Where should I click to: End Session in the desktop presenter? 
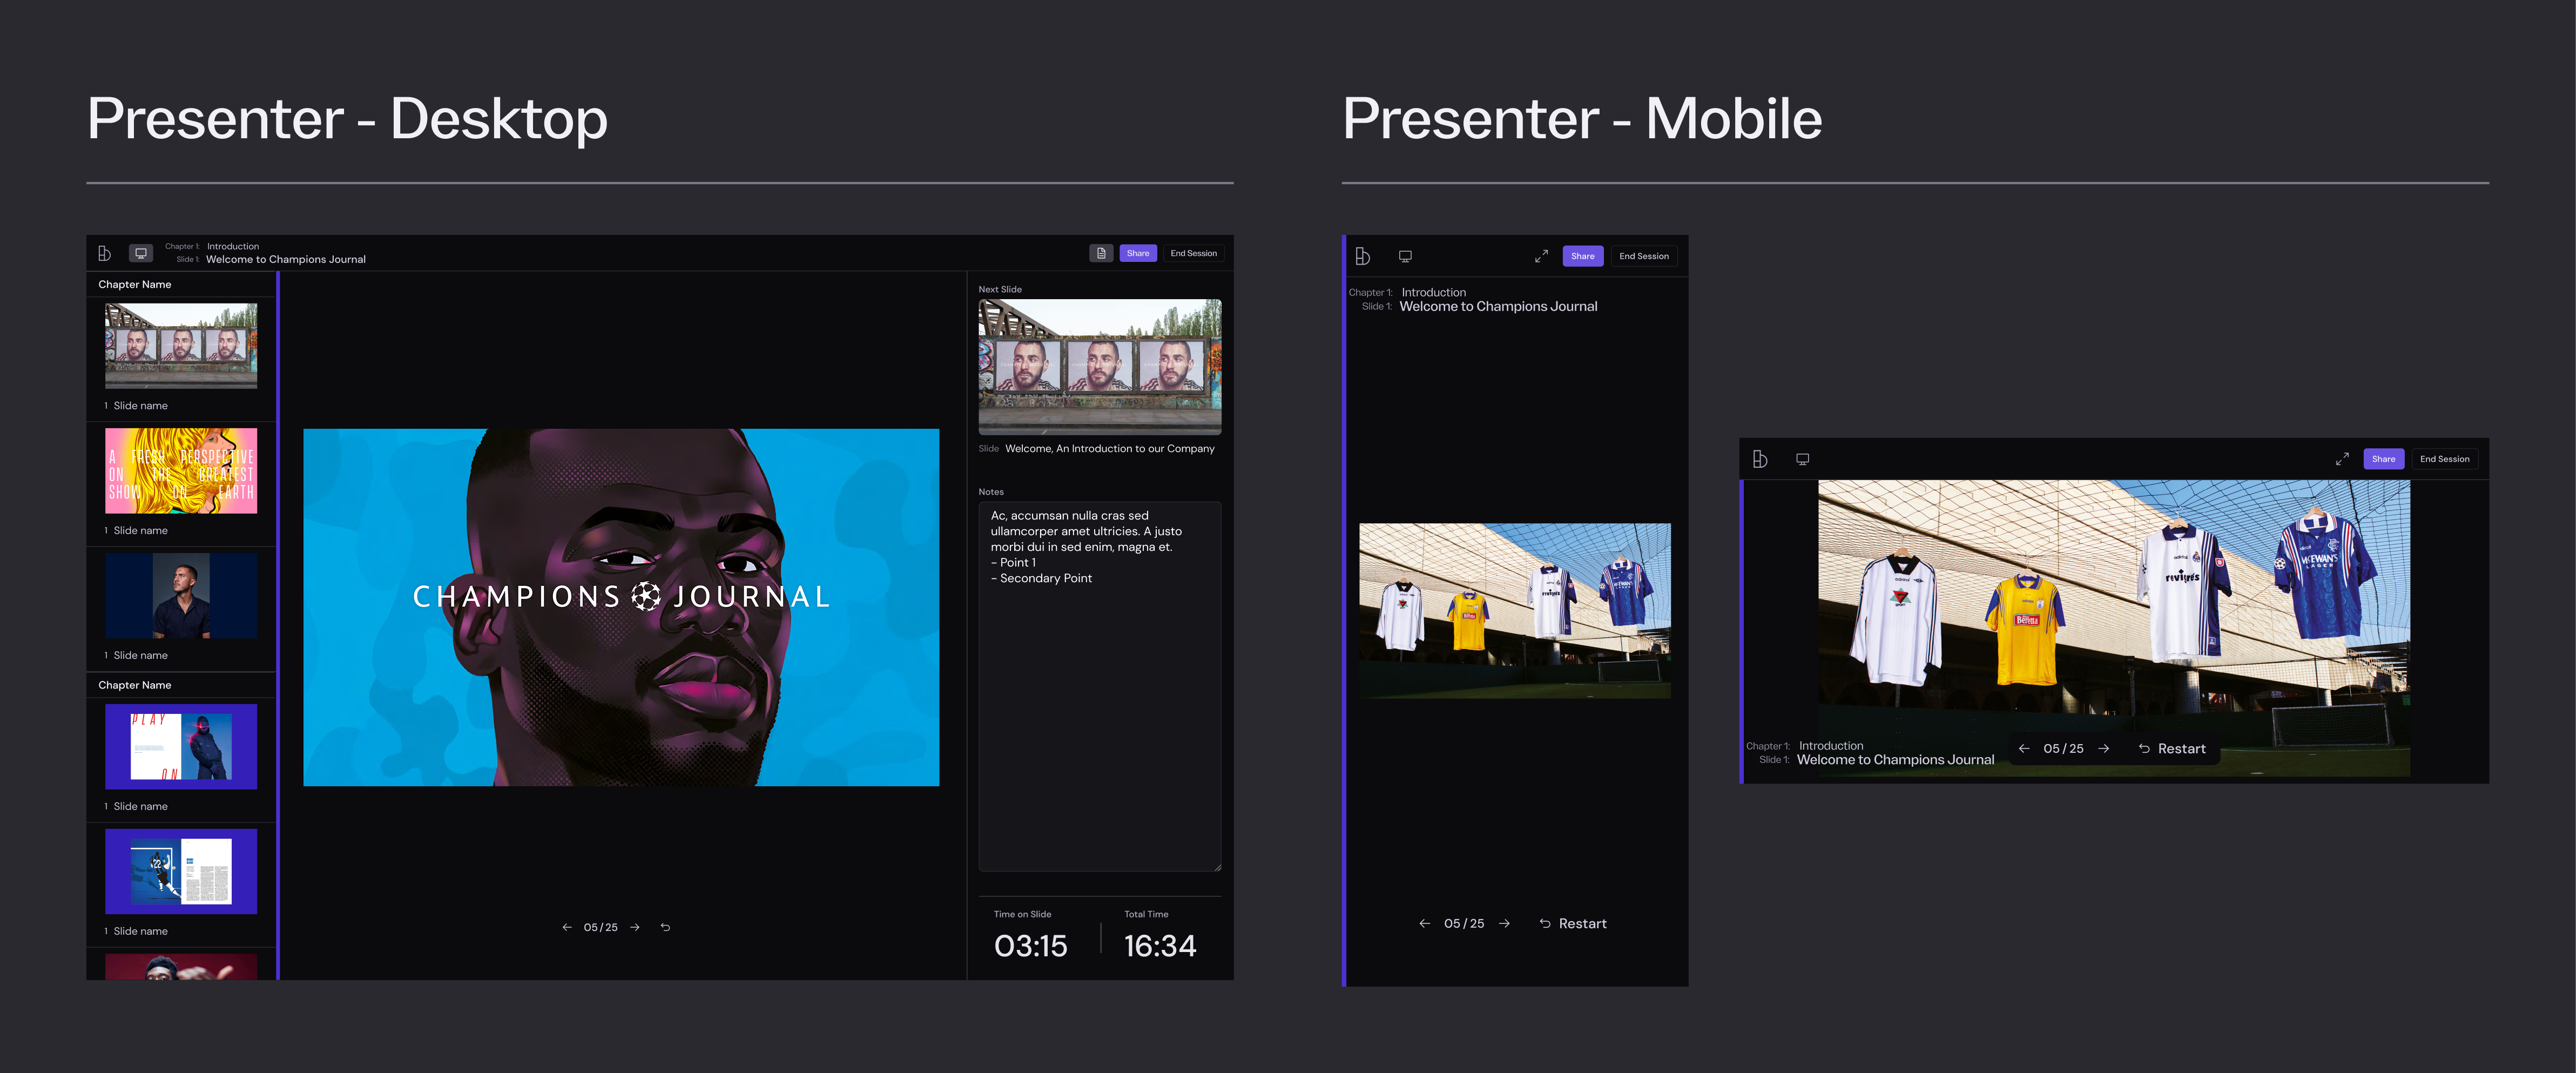[x=1193, y=253]
